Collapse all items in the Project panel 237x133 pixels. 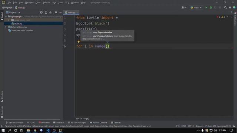click(x=50, y=12)
